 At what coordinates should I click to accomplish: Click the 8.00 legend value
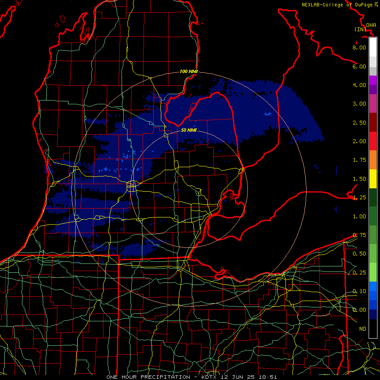[x=359, y=47]
